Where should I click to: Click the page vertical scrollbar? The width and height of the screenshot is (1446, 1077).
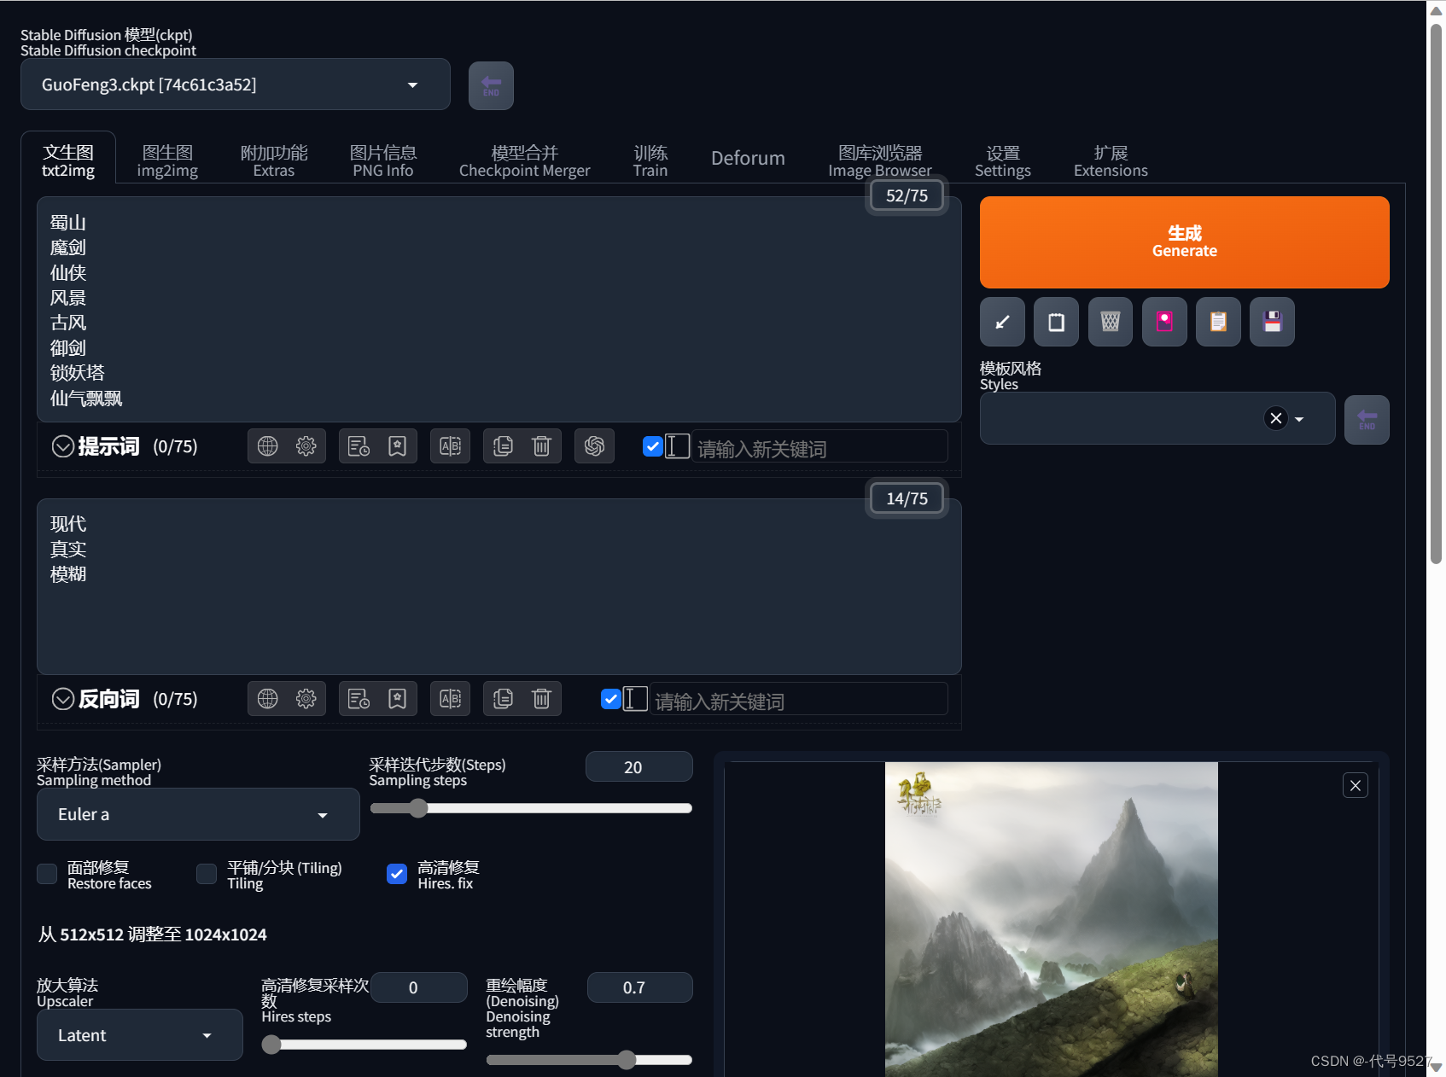(1436, 294)
